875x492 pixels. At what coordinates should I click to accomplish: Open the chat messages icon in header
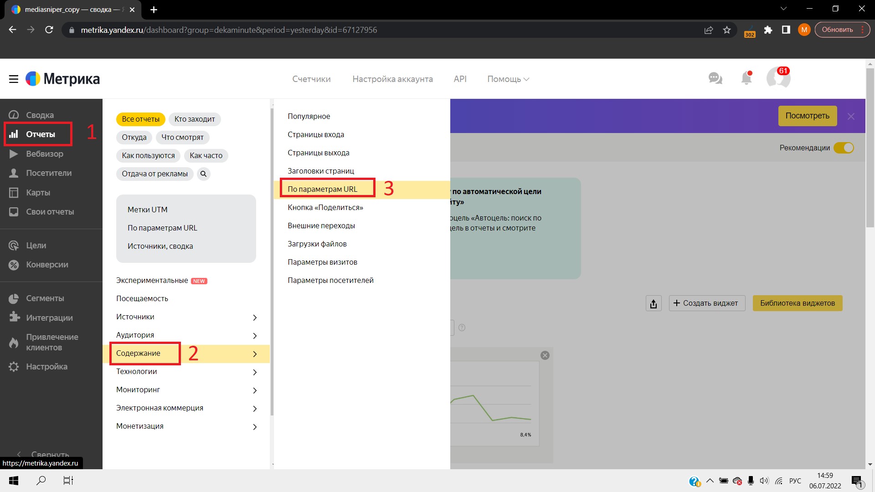point(715,78)
